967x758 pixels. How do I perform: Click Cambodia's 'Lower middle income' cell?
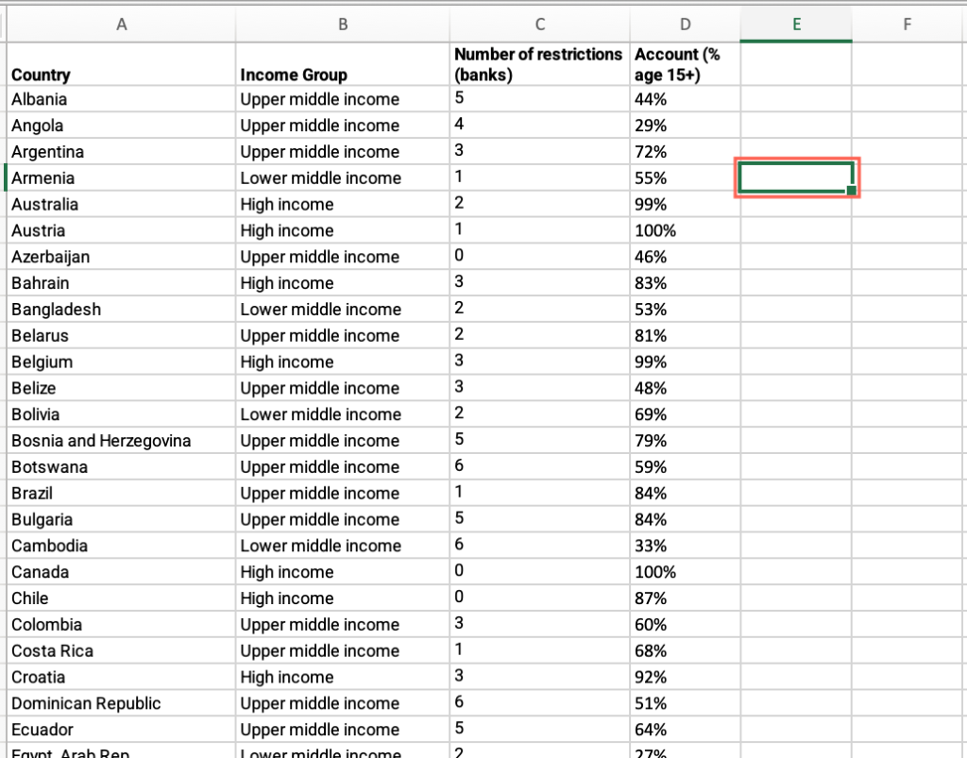(x=342, y=546)
